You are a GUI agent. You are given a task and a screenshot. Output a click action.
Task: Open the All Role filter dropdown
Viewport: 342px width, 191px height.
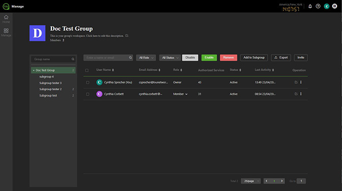tap(146, 58)
